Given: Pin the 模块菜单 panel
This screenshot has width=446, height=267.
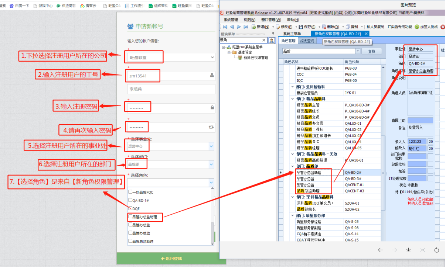Looking at the screenshot, I should [273, 34].
